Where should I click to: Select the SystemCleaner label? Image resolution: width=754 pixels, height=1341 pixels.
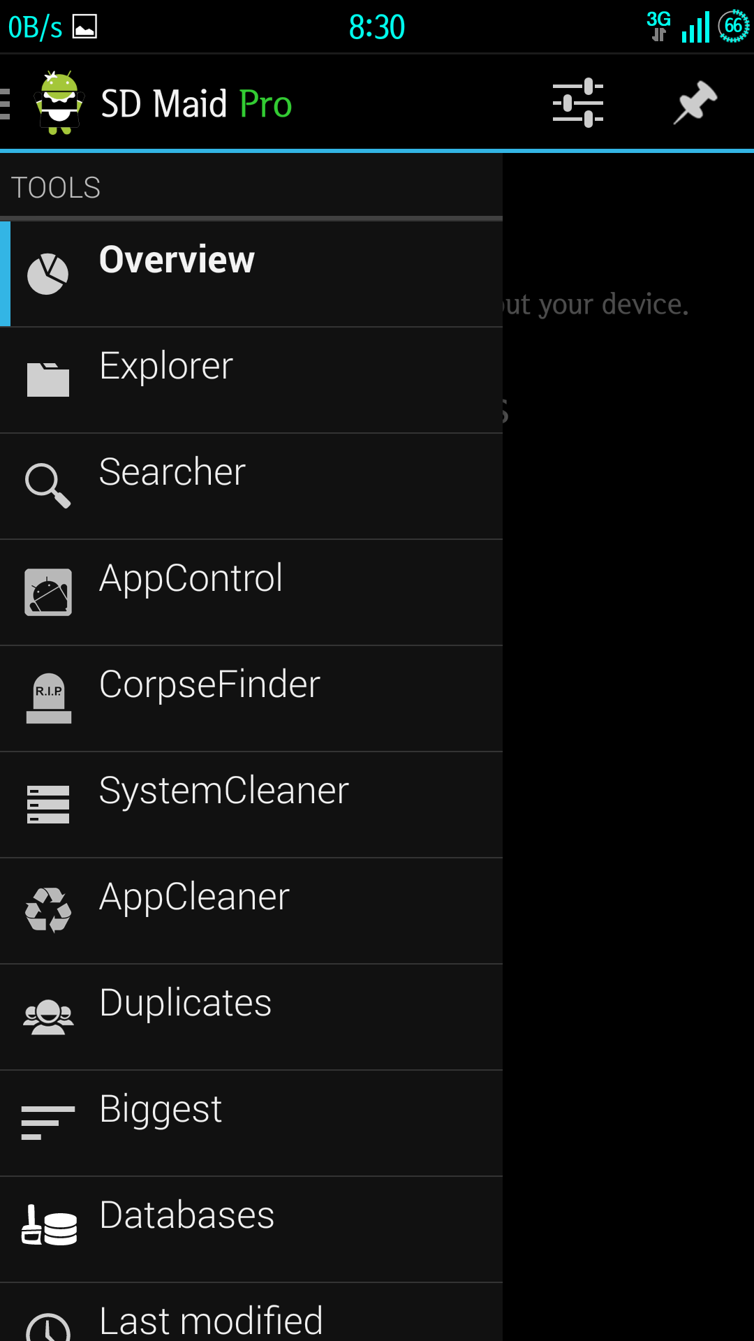coord(223,791)
